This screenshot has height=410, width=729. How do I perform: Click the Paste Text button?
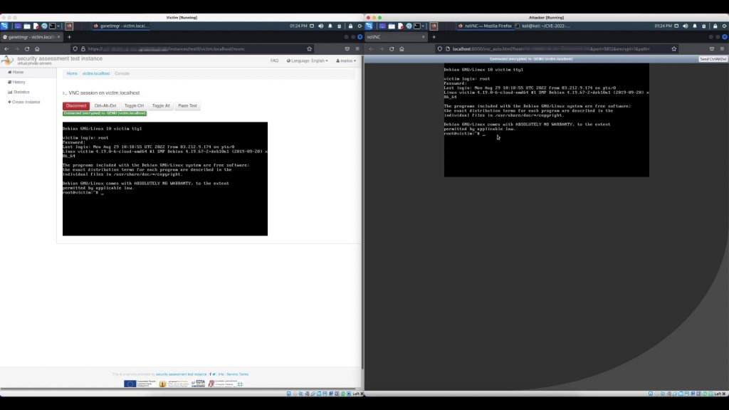188,105
